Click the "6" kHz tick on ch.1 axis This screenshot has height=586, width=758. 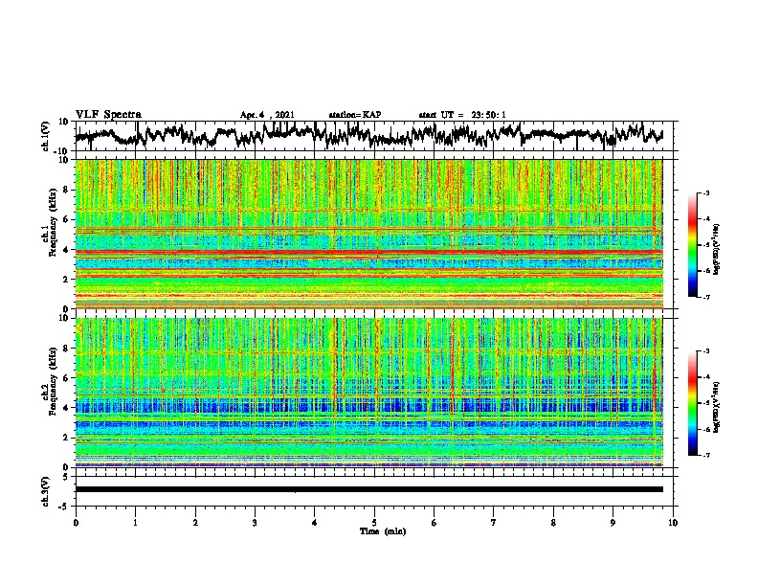coord(67,219)
